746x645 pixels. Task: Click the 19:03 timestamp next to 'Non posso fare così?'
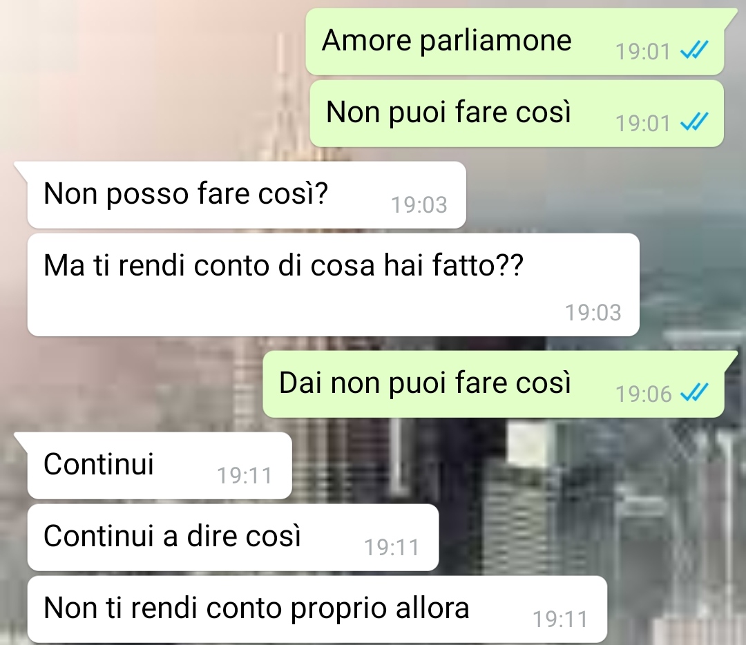coord(419,205)
